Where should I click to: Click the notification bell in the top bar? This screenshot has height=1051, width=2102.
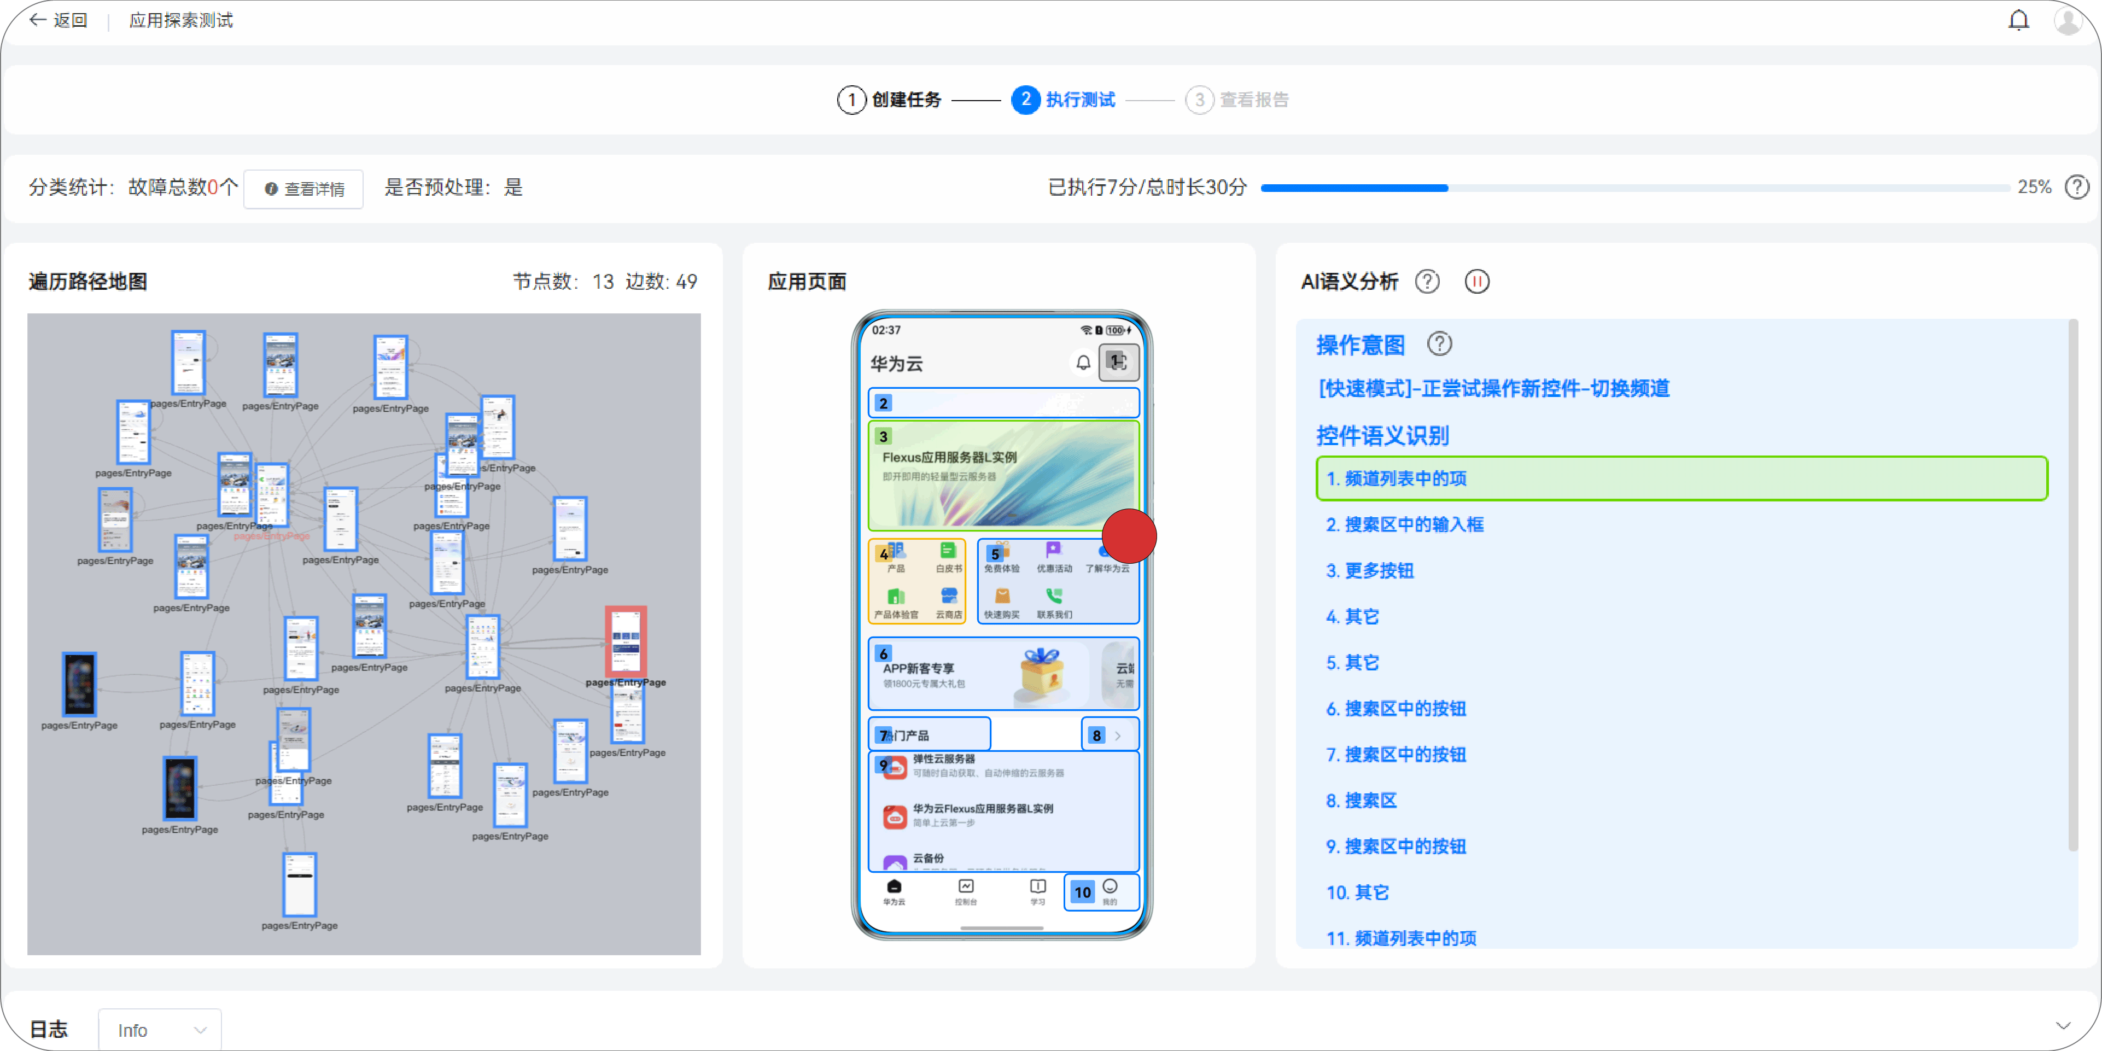pos(2019,20)
